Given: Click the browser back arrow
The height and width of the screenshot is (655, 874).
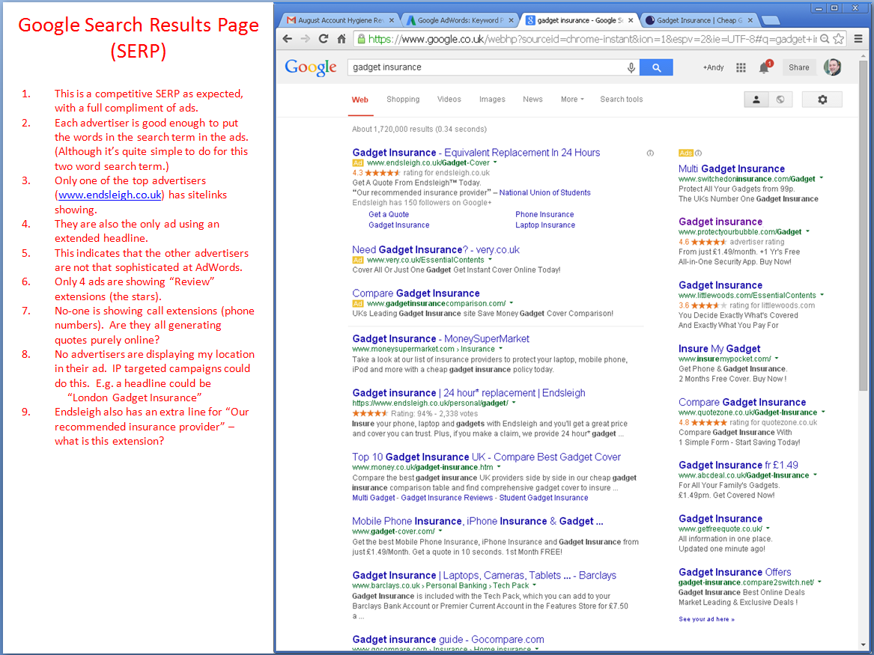Looking at the screenshot, I should click(287, 39).
